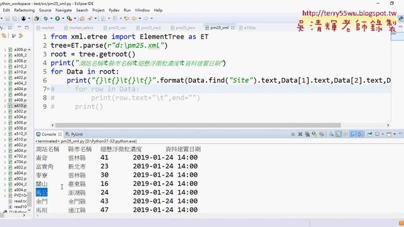Viewport: 404px width, 227px height.
Task: Remove All Terminated Launches double-X icon
Action: tap(307, 134)
